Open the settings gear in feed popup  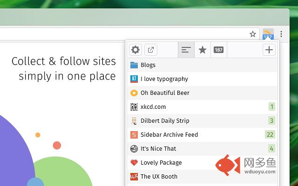[135, 50]
